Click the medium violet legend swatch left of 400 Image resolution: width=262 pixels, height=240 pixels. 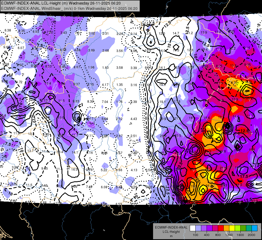point(204,228)
